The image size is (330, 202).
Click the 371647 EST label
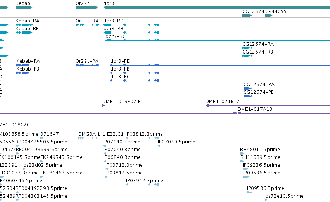coord(50,134)
